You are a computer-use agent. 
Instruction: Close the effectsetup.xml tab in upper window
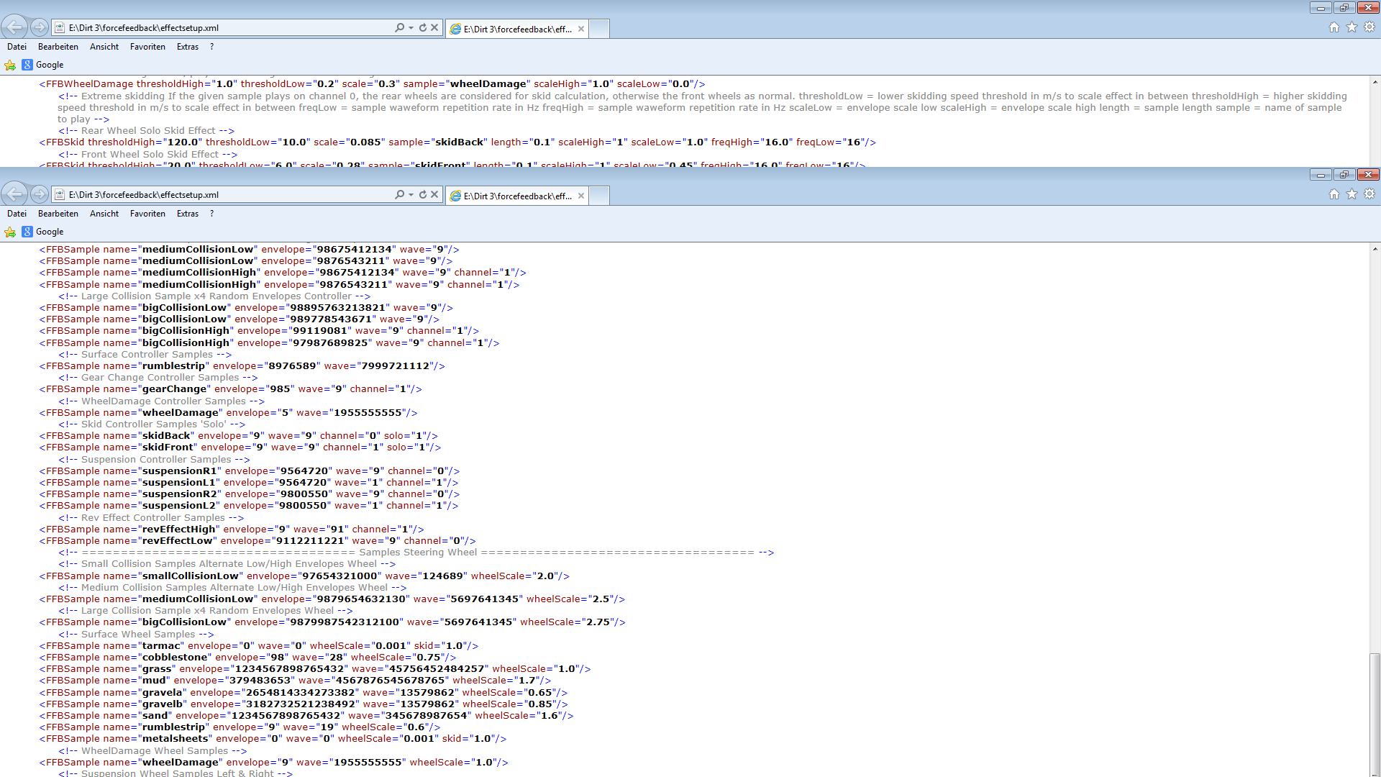(x=581, y=29)
